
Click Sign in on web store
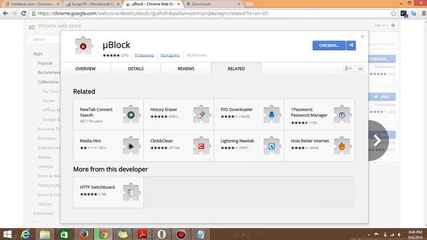380,25
